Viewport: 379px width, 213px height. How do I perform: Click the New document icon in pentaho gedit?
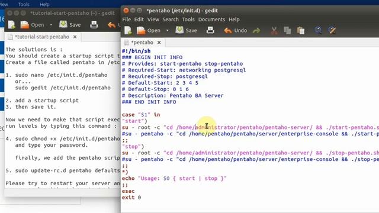click(128, 30)
